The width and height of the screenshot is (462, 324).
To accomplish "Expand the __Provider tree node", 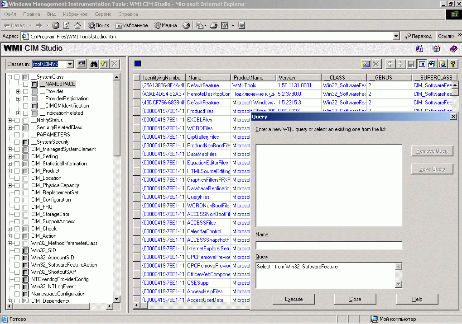I will (x=18, y=91).
